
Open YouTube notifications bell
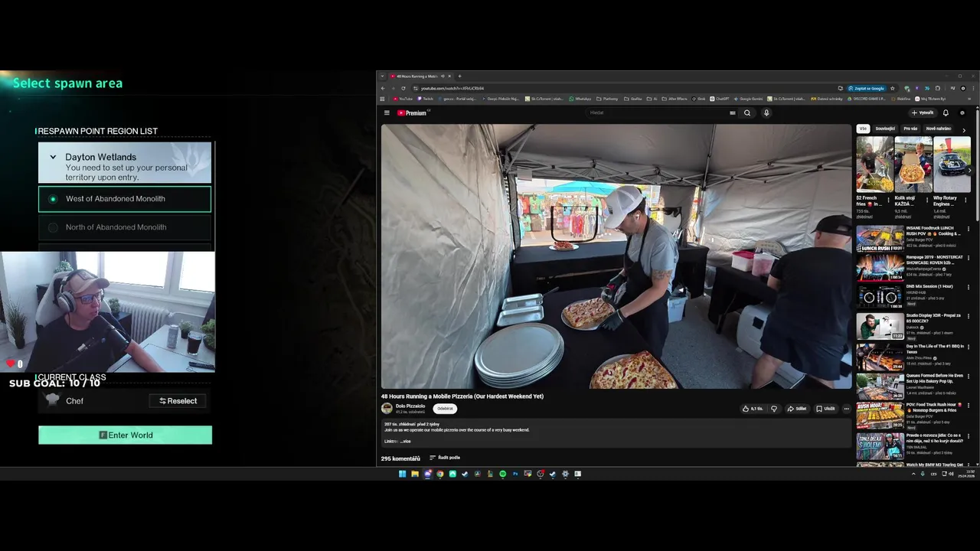tap(946, 112)
